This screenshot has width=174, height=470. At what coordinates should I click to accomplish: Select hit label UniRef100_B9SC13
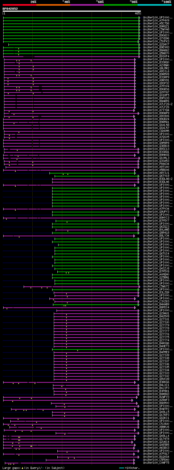[x=156, y=149]
